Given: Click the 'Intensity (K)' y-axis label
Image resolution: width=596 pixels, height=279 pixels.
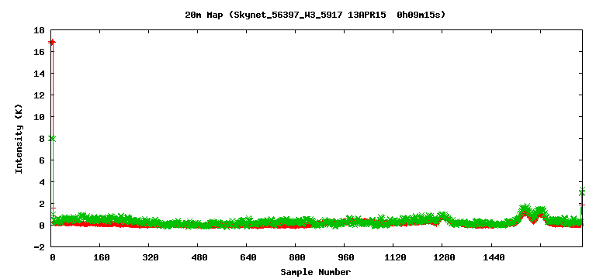Looking at the screenshot, I should pyautogui.click(x=19, y=139).
